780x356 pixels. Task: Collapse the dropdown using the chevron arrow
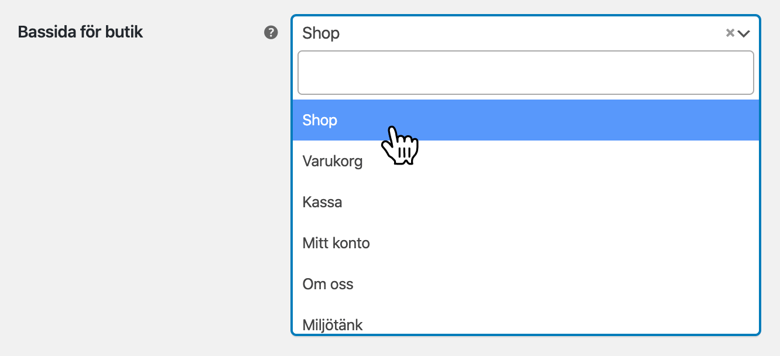point(744,33)
